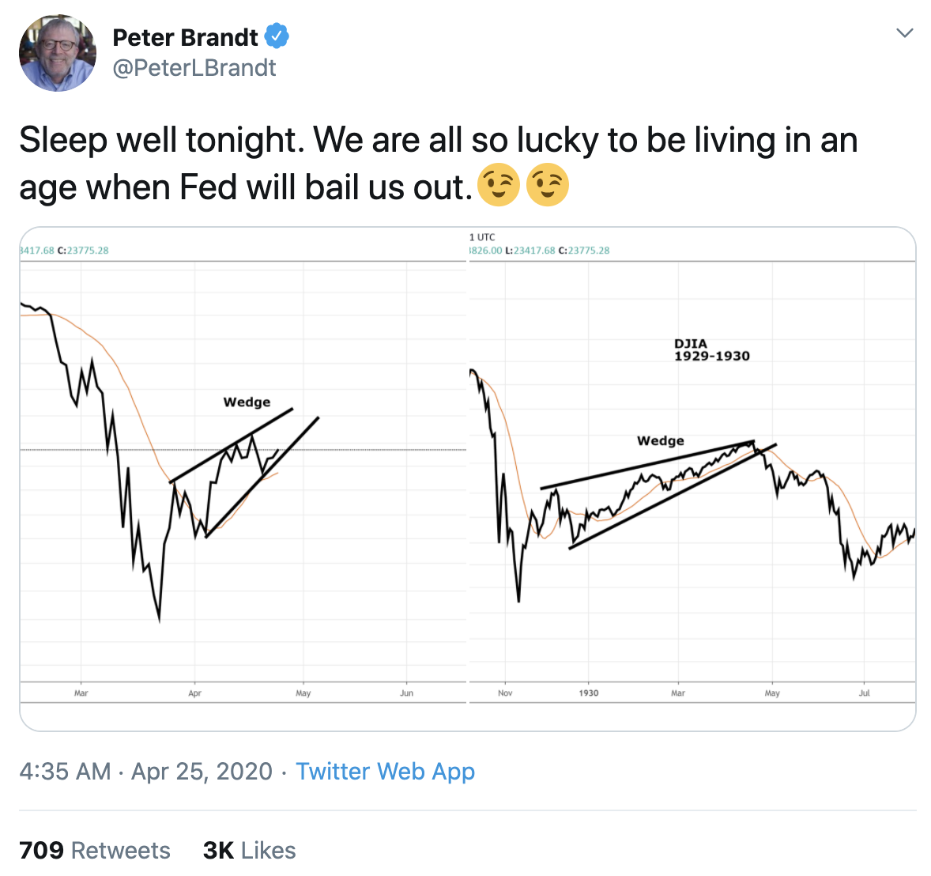This screenshot has height=876, width=931.
Task: Click the 1930 marker on right chart axis
Action: 589,693
